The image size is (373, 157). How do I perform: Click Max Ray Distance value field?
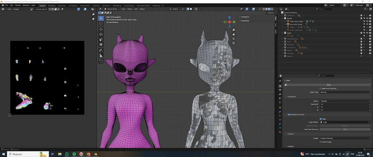[x=345, y=129]
